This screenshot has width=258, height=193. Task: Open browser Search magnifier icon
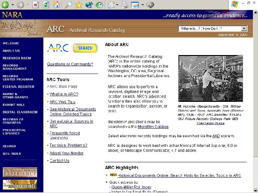(68, 5)
